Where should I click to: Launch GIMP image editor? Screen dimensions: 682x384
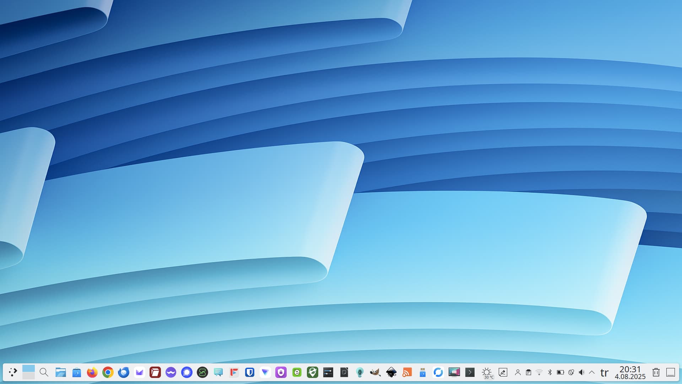pos(375,372)
